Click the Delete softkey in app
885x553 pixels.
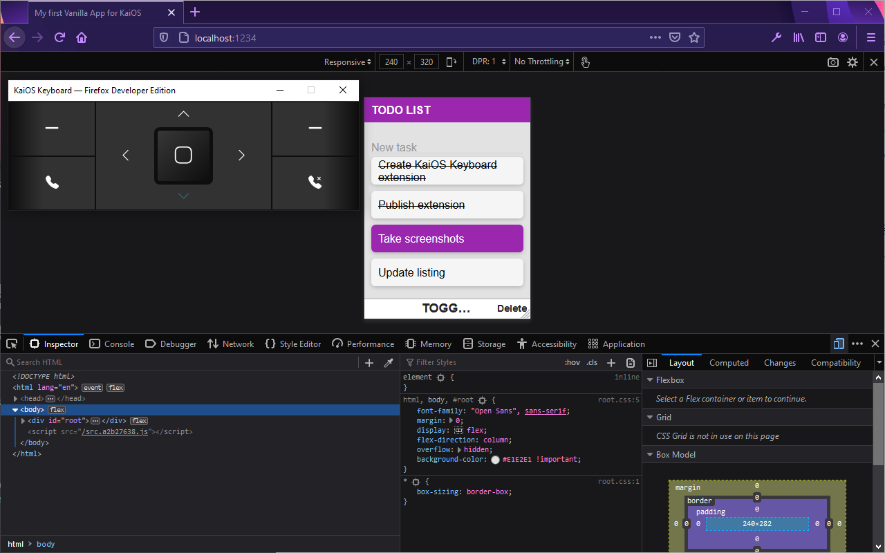coord(512,308)
